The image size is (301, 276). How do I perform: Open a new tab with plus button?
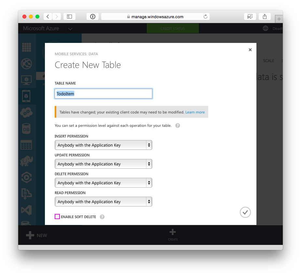(x=279, y=19)
